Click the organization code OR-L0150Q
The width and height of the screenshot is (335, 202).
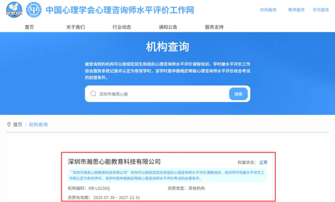point(99,188)
